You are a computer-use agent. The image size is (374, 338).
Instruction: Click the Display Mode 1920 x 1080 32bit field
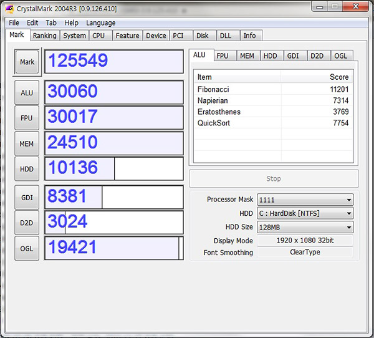[305, 240]
